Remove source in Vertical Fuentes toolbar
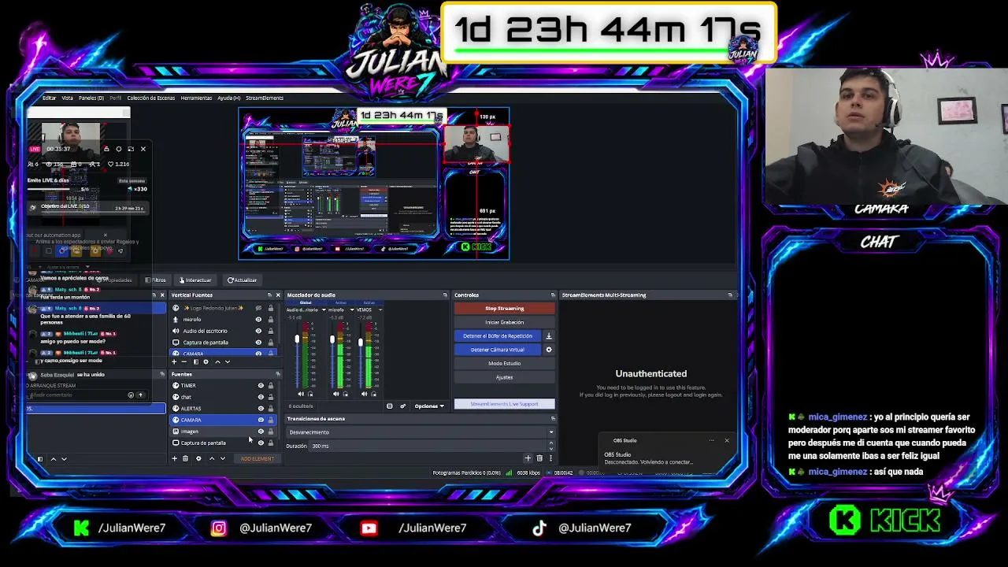The height and width of the screenshot is (567, 1008). (184, 361)
